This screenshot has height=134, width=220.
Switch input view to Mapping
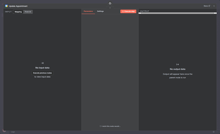click(18, 12)
